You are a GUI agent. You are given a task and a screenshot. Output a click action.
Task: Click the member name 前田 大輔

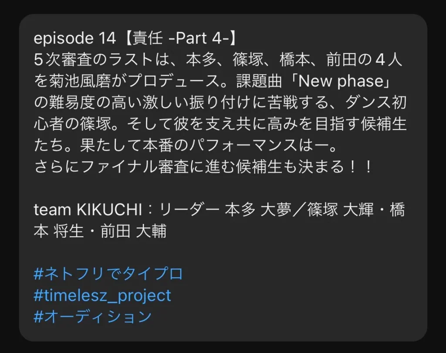134,231
